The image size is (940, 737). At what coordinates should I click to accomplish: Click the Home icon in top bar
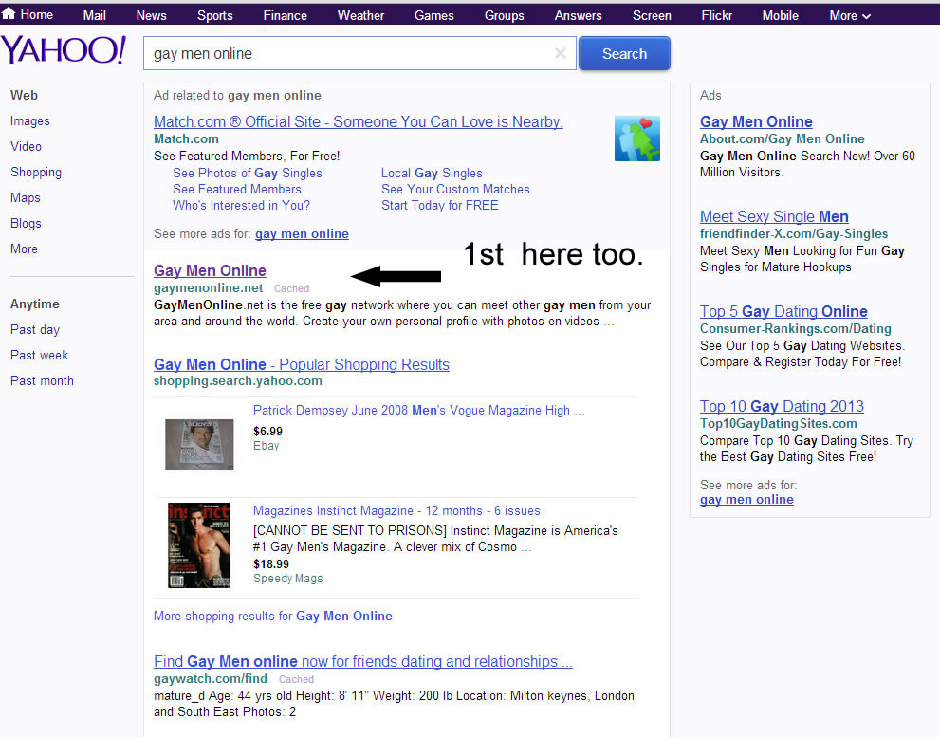coord(9,14)
